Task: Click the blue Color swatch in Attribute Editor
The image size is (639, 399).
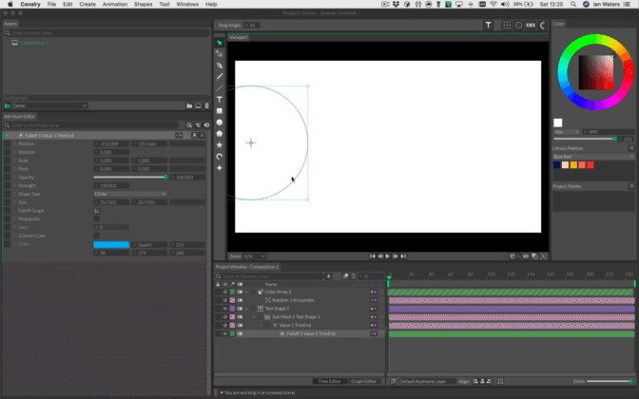Action: click(110, 244)
